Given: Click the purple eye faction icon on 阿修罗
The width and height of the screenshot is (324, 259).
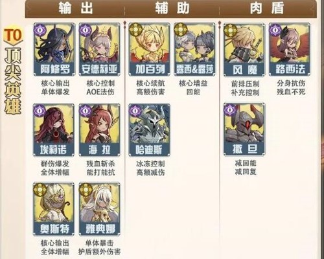Looking at the screenshot, I should pyautogui.click(x=40, y=30).
